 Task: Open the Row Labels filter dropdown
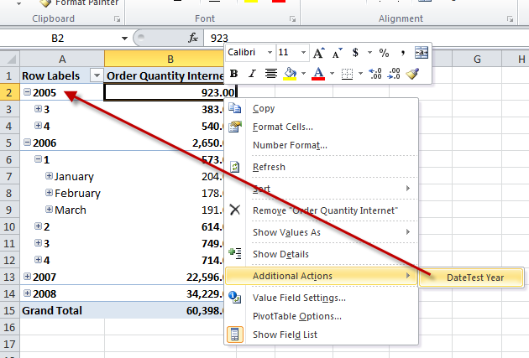tap(95, 75)
